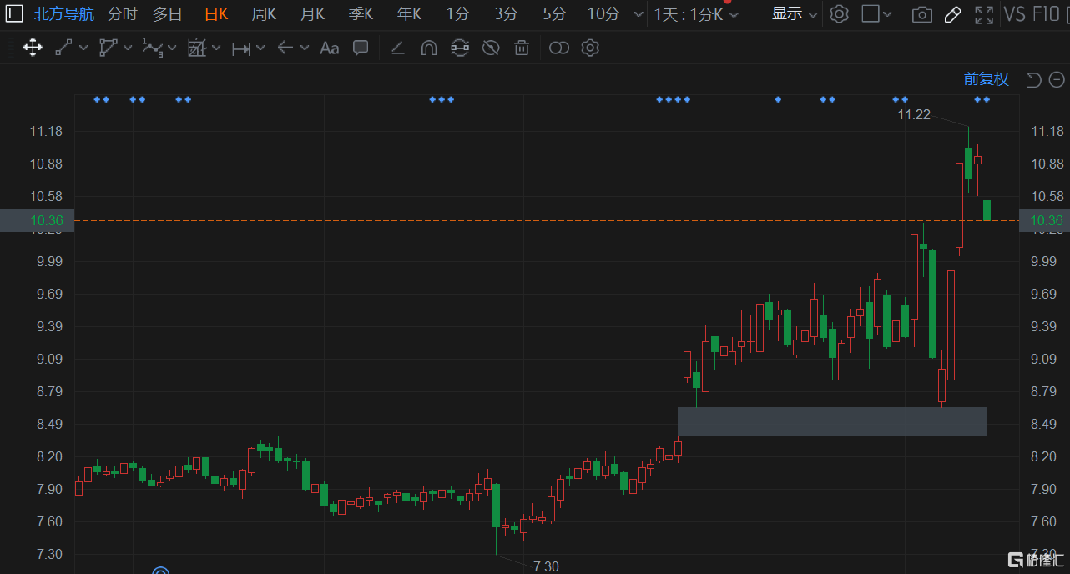Screen dimensions: 1070x574
Task: Click the group of four diamond markers
Action: coord(673,99)
